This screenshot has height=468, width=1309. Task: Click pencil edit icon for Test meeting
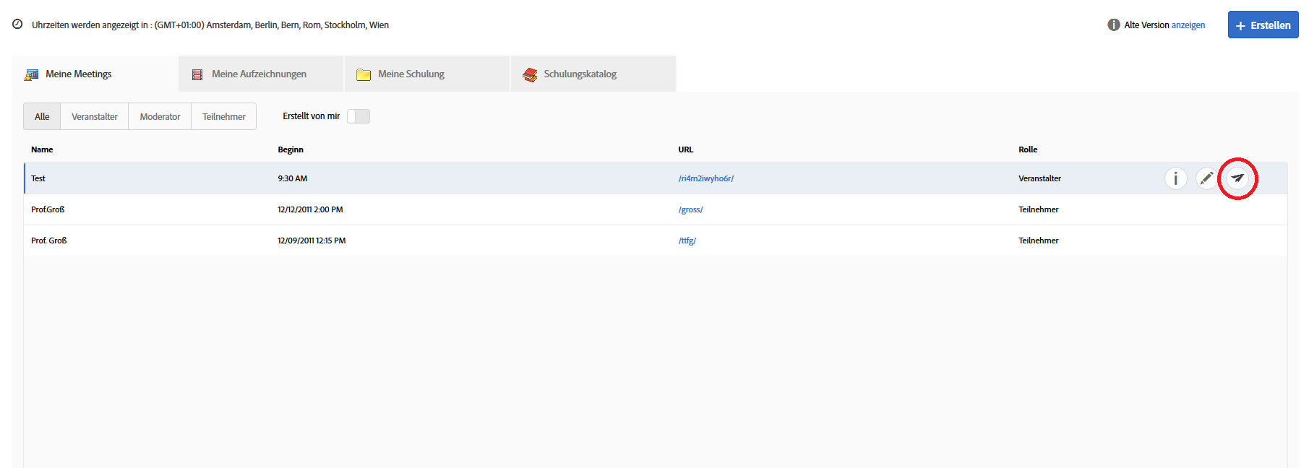coord(1206,178)
